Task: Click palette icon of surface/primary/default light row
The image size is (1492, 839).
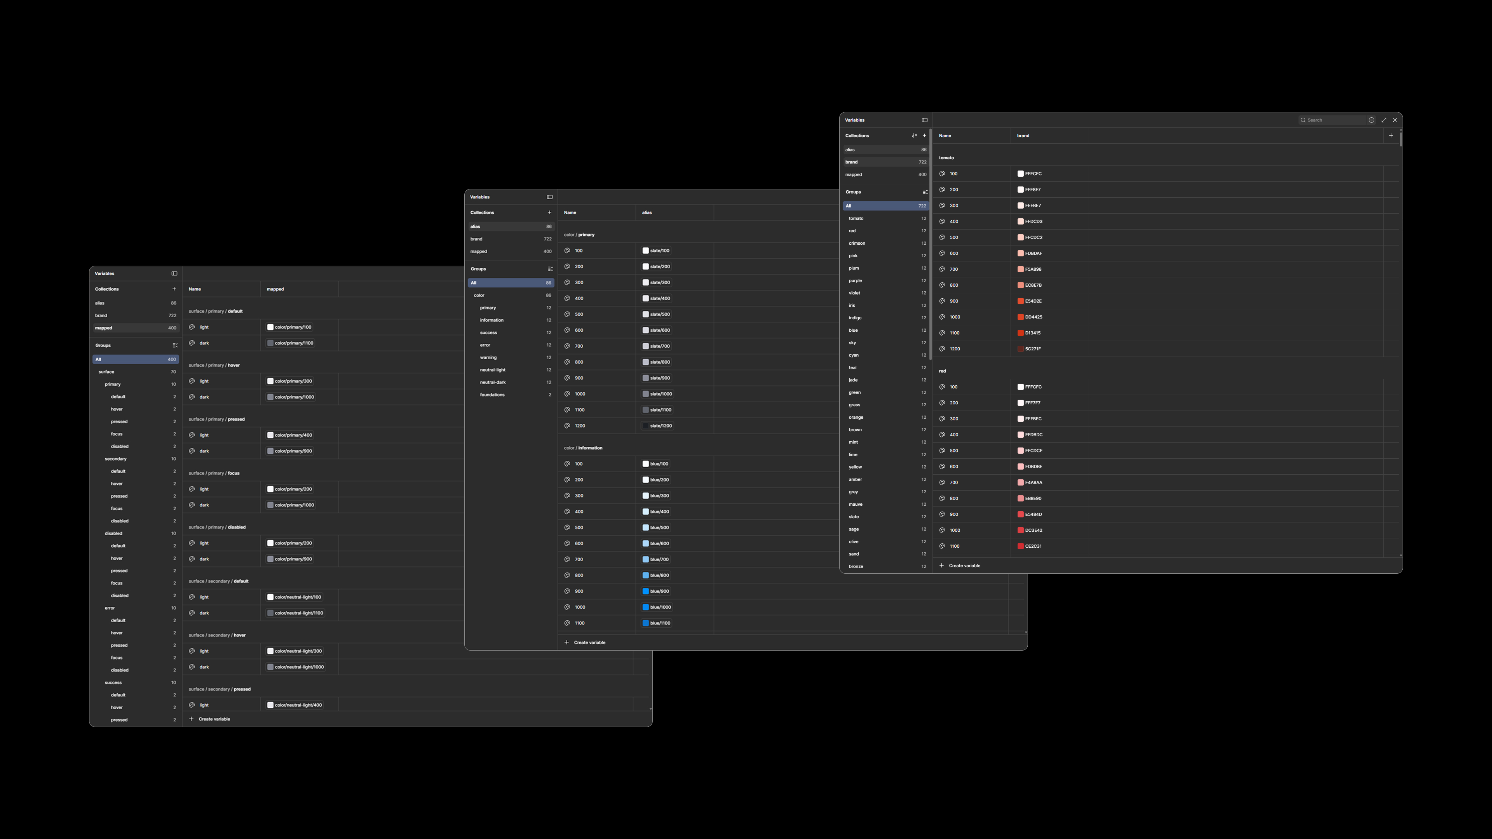Action: pyautogui.click(x=192, y=327)
